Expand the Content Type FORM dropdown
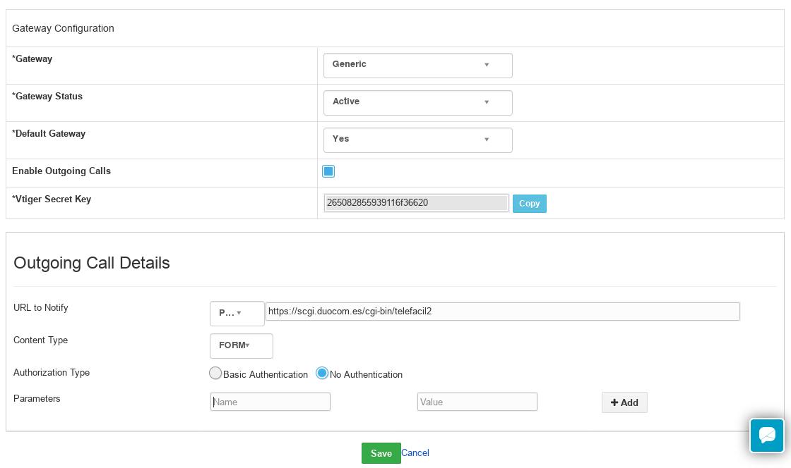791x468 pixels. (x=241, y=345)
